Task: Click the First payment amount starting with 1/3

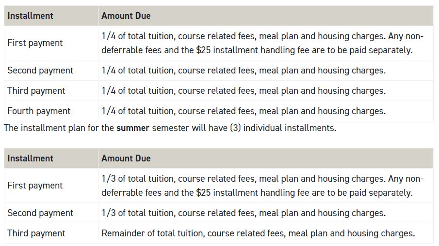Action: (262, 186)
